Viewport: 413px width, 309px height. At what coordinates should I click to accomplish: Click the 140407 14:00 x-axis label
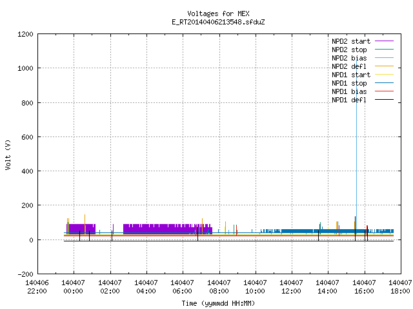point(327,287)
